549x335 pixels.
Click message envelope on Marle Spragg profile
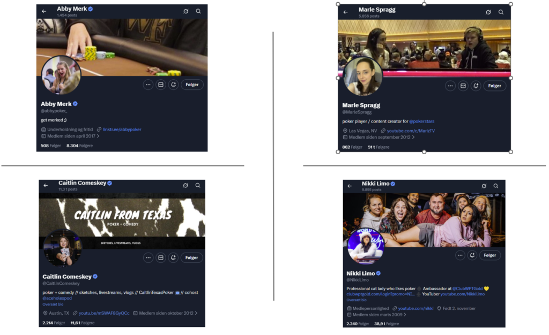pyautogui.click(x=463, y=86)
